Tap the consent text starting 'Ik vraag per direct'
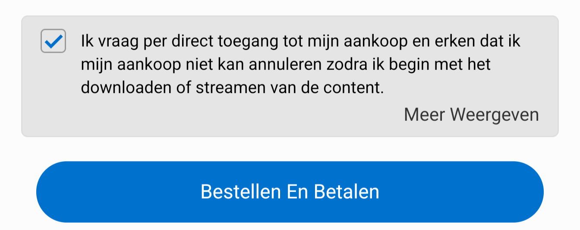 point(301,65)
